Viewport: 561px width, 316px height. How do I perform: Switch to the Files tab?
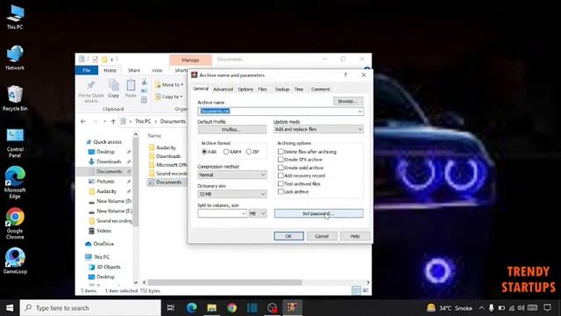[263, 90]
